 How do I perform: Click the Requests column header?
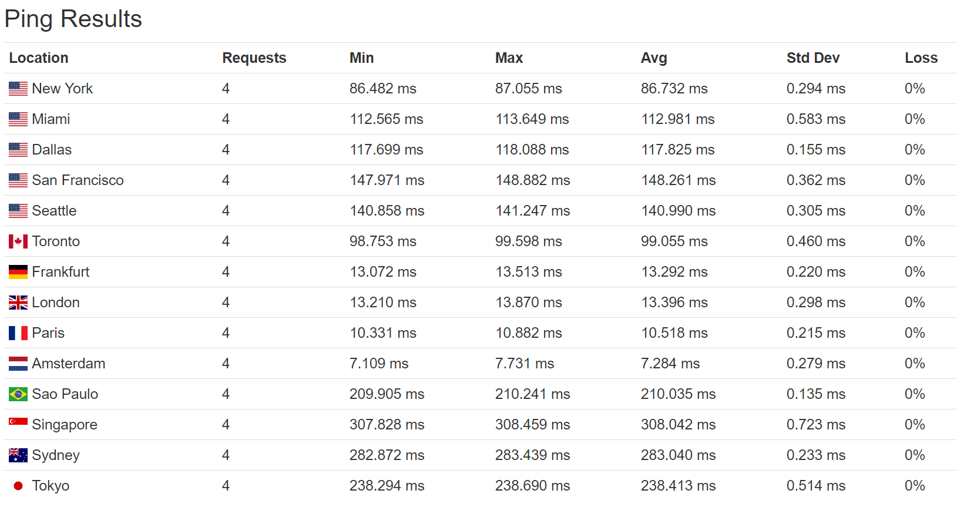click(254, 58)
